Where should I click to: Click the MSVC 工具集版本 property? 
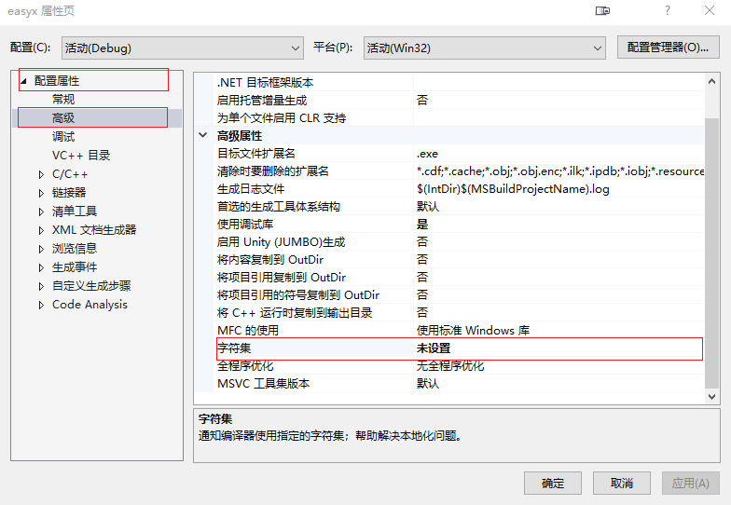263,384
